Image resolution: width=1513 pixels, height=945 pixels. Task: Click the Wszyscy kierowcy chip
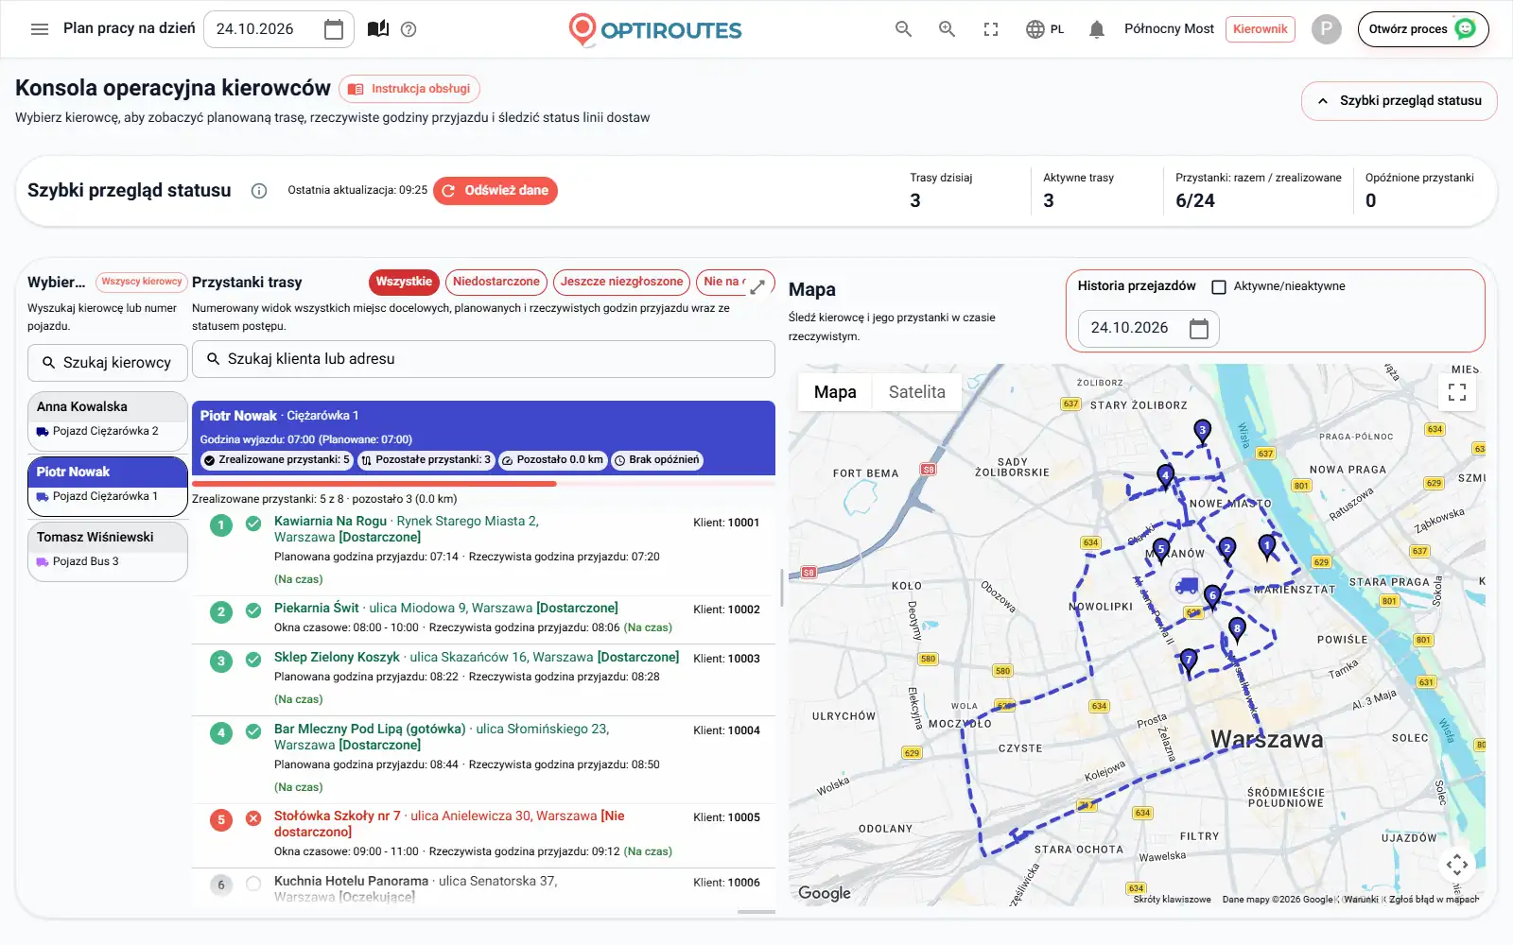click(x=142, y=282)
